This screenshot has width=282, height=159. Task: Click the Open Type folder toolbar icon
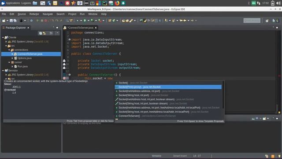(x=123, y=21)
